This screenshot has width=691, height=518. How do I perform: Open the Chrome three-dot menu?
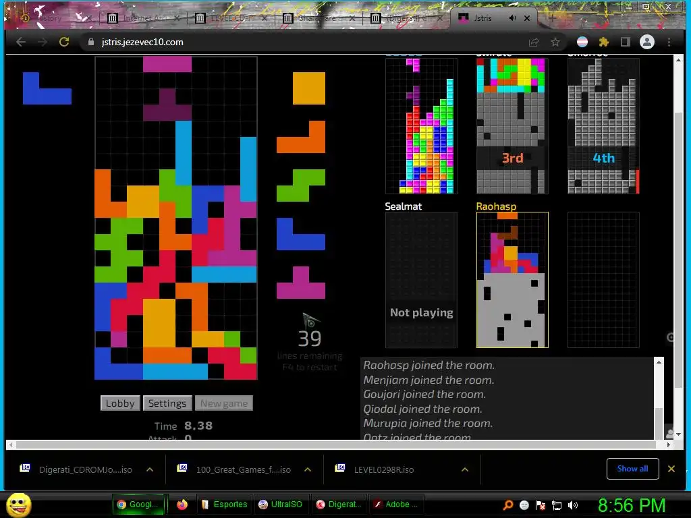coord(669,42)
